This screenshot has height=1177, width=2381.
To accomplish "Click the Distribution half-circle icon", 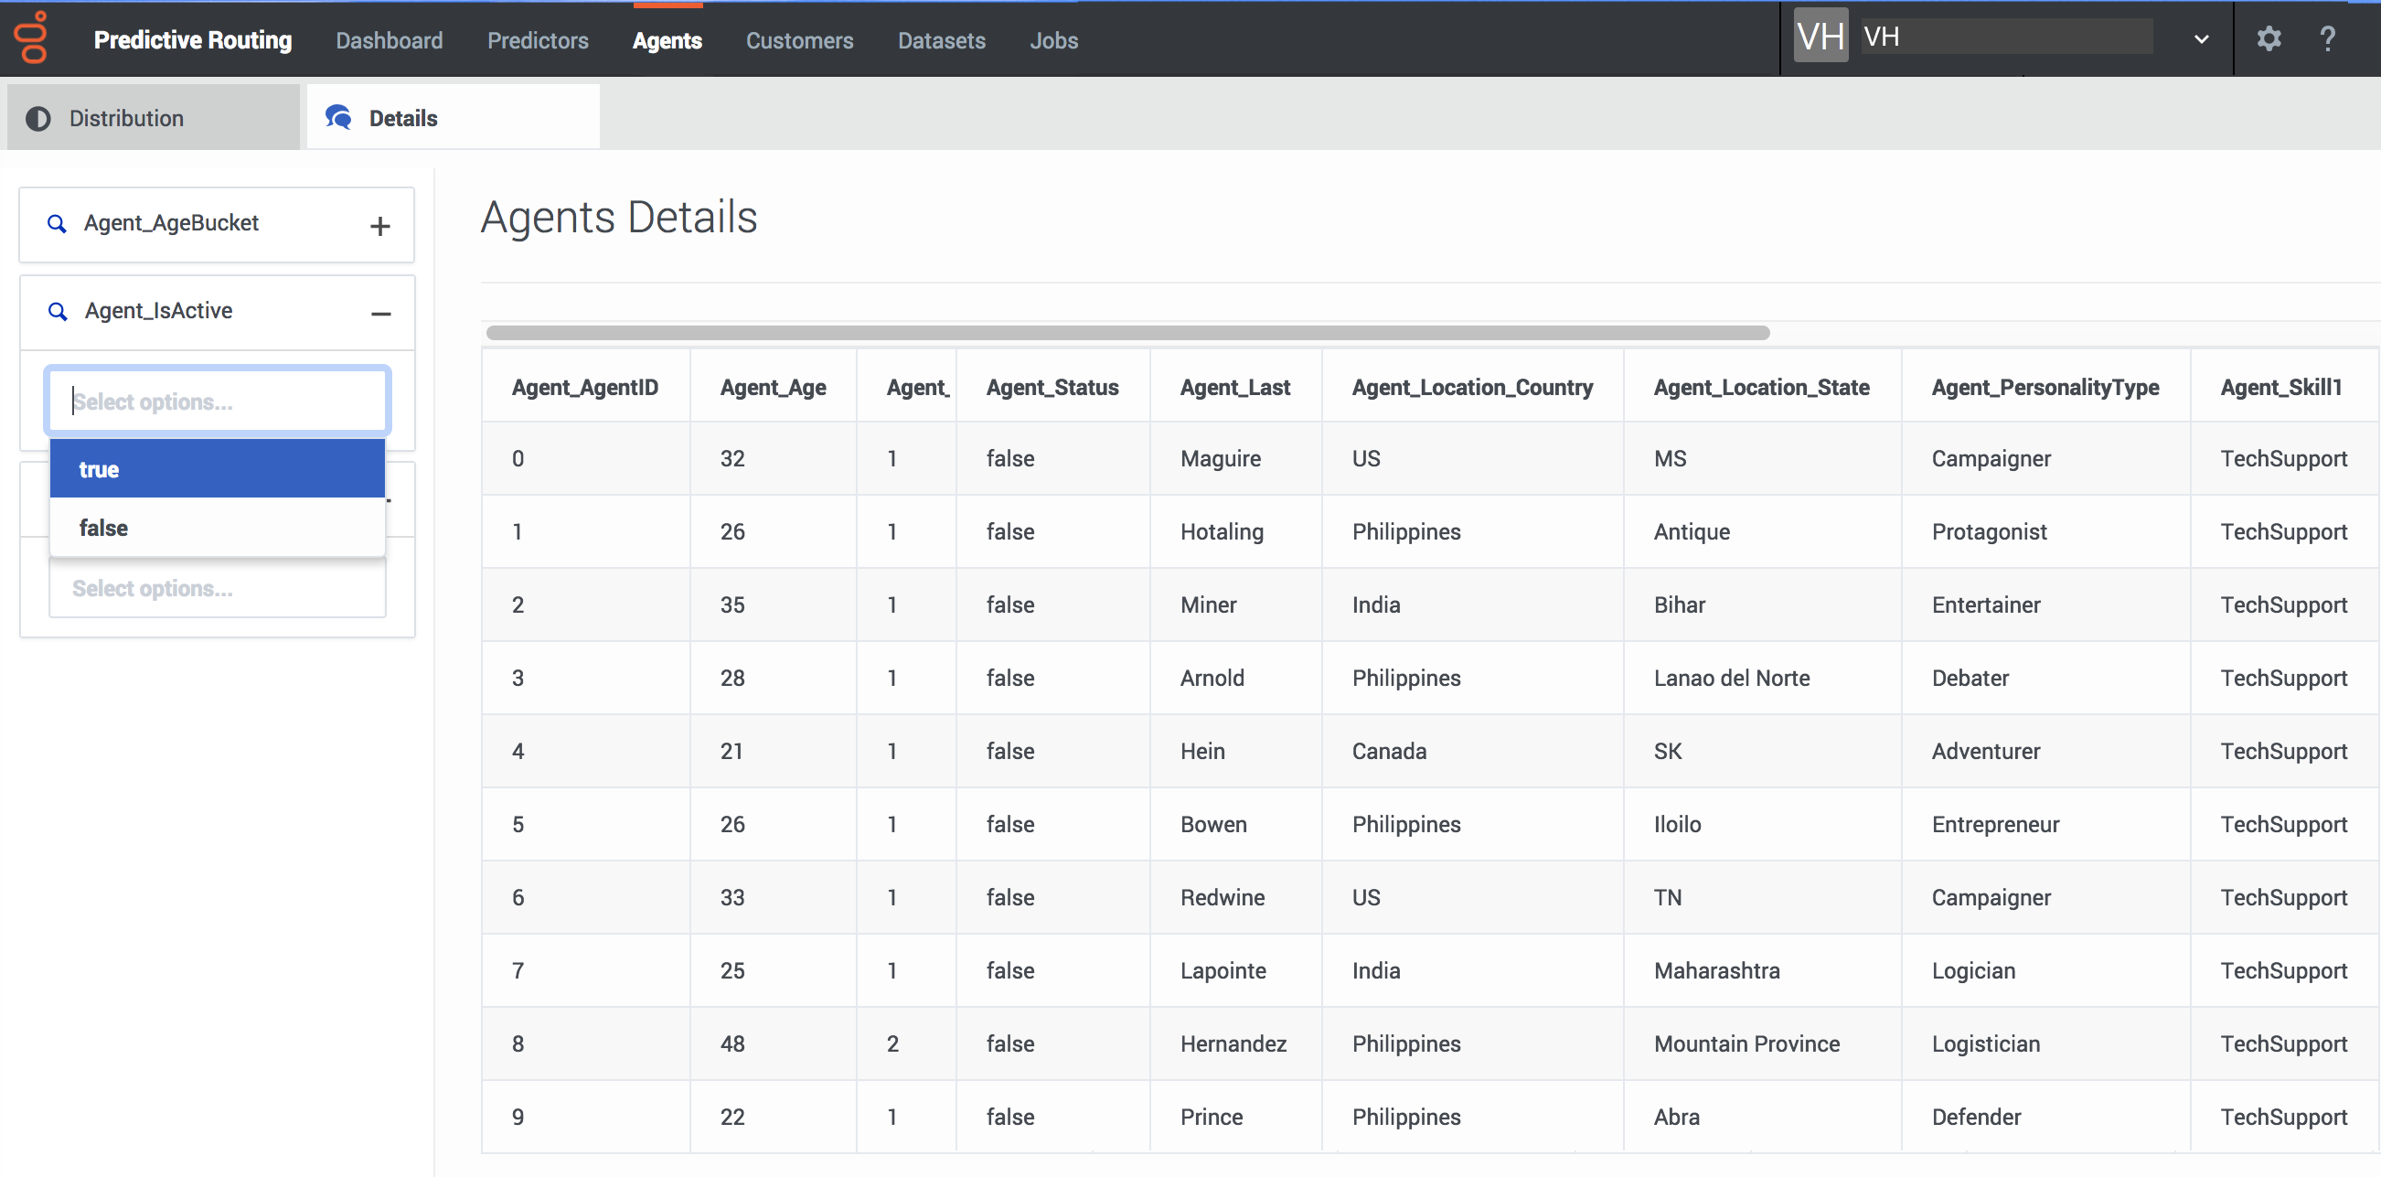I will coord(37,118).
